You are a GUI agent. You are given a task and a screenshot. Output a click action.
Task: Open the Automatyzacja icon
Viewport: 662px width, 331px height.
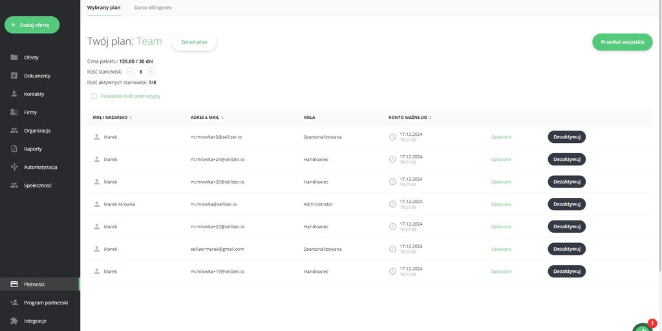(14, 167)
